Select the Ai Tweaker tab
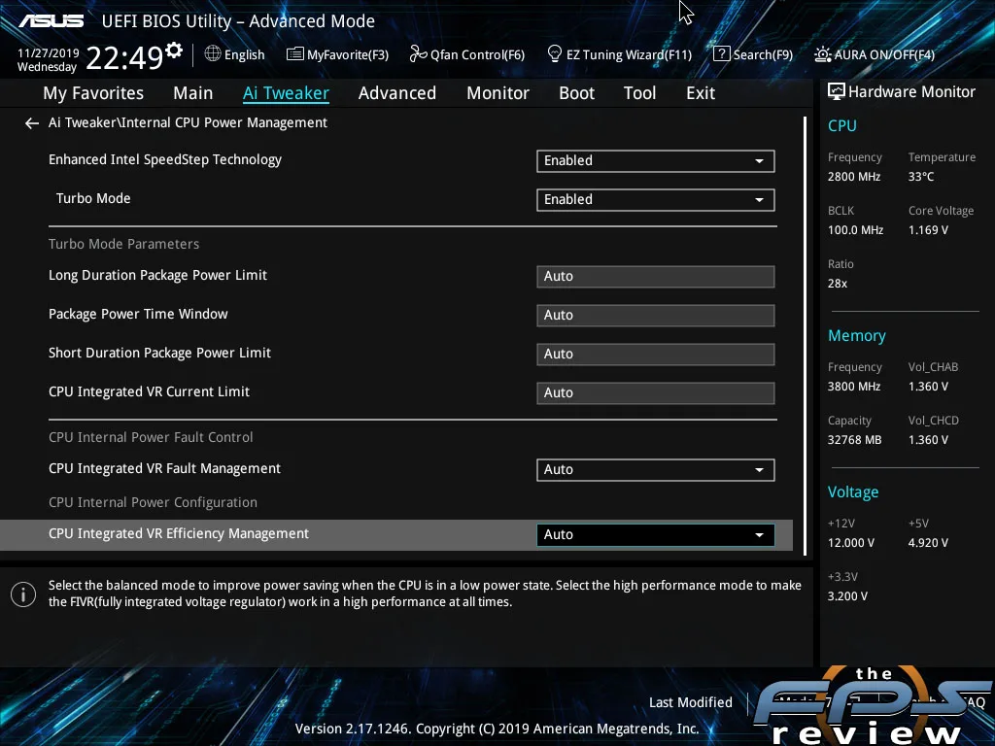This screenshot has width=995, height=746. click(287, 93)
